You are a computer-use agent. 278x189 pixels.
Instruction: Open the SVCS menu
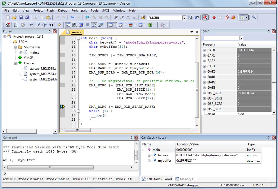[x=106, y=11]
